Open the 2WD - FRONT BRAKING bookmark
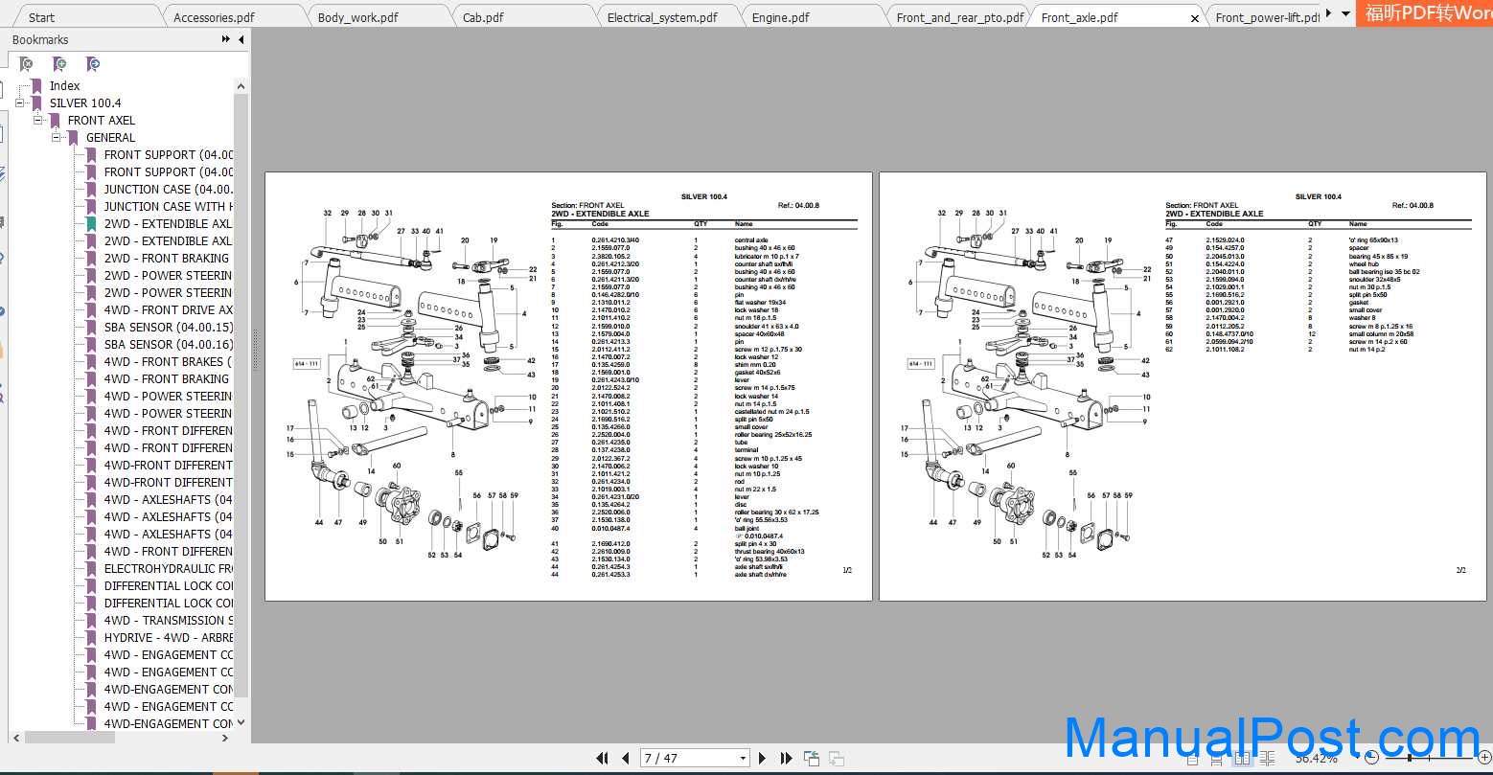Screen dimensions: 1493x775 click(167, 258)
